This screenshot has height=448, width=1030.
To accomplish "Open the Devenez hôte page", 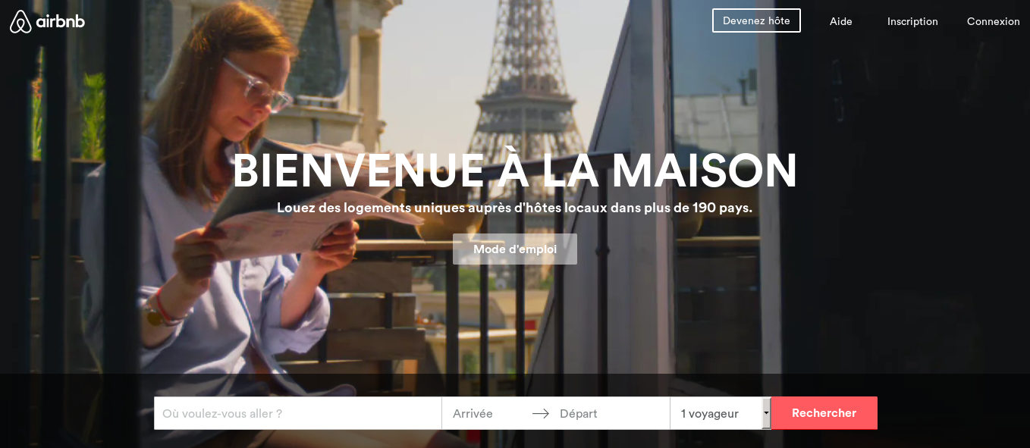I will [756, 20].
